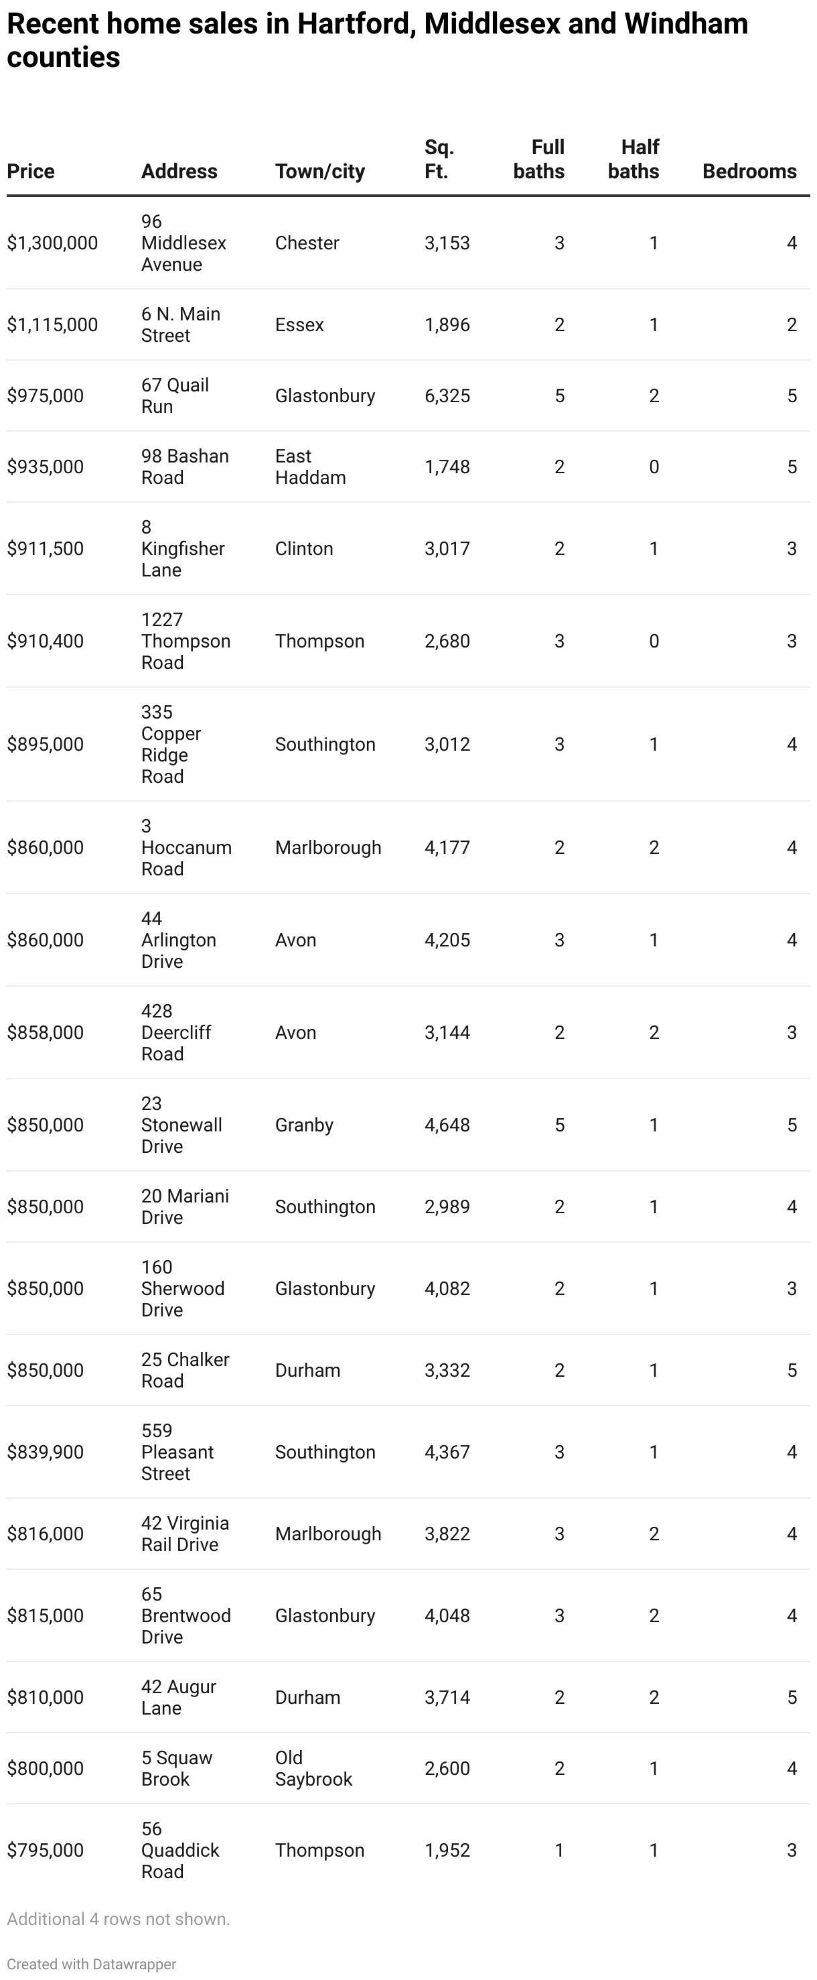Select the 1227 Thompson Road address

tap(185, 640)
